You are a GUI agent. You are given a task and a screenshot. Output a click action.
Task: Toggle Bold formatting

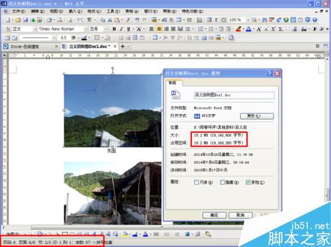coord(114,29)
